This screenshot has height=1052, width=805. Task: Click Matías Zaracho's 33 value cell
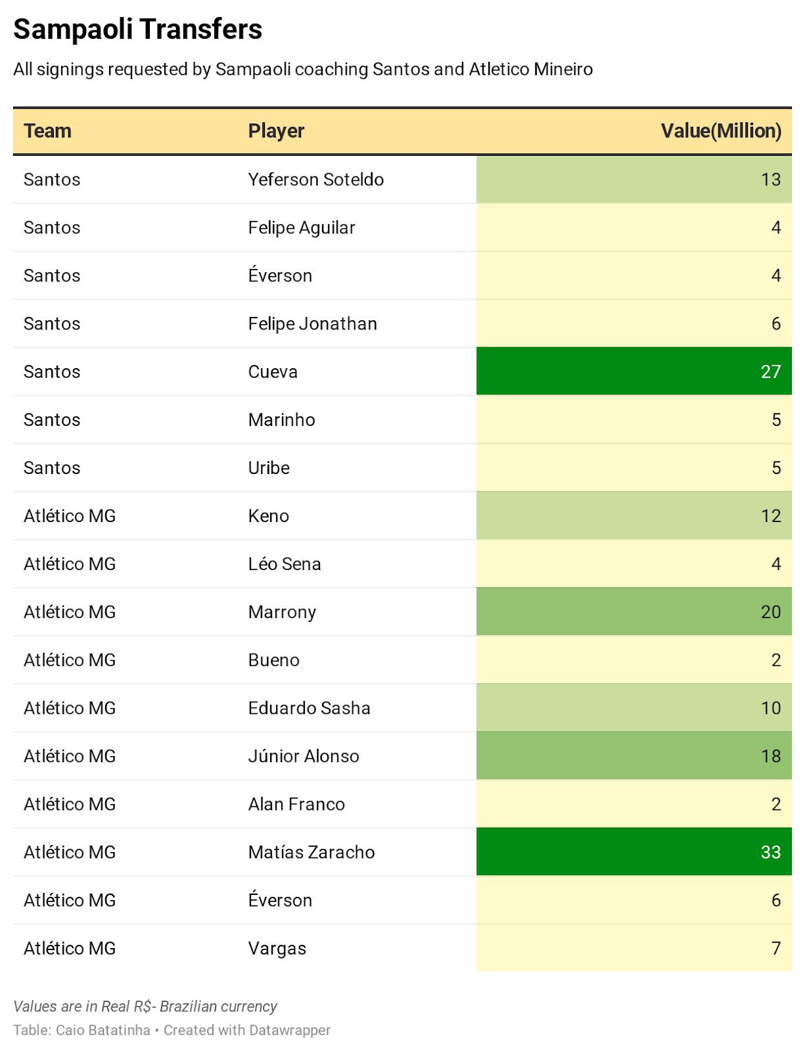(633, 852)
